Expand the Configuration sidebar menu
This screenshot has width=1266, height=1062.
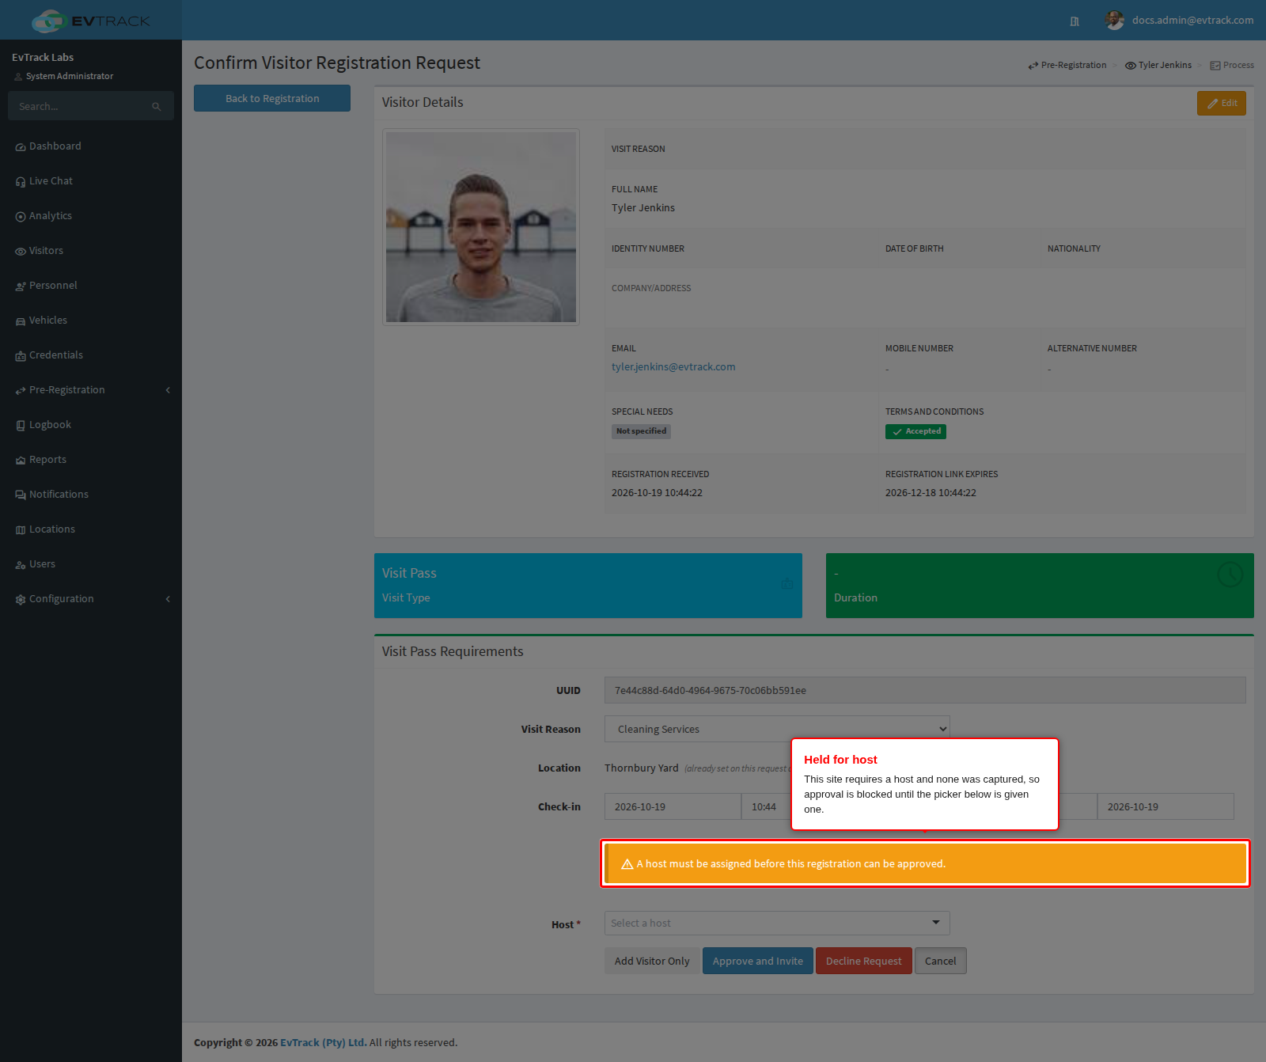91,599
